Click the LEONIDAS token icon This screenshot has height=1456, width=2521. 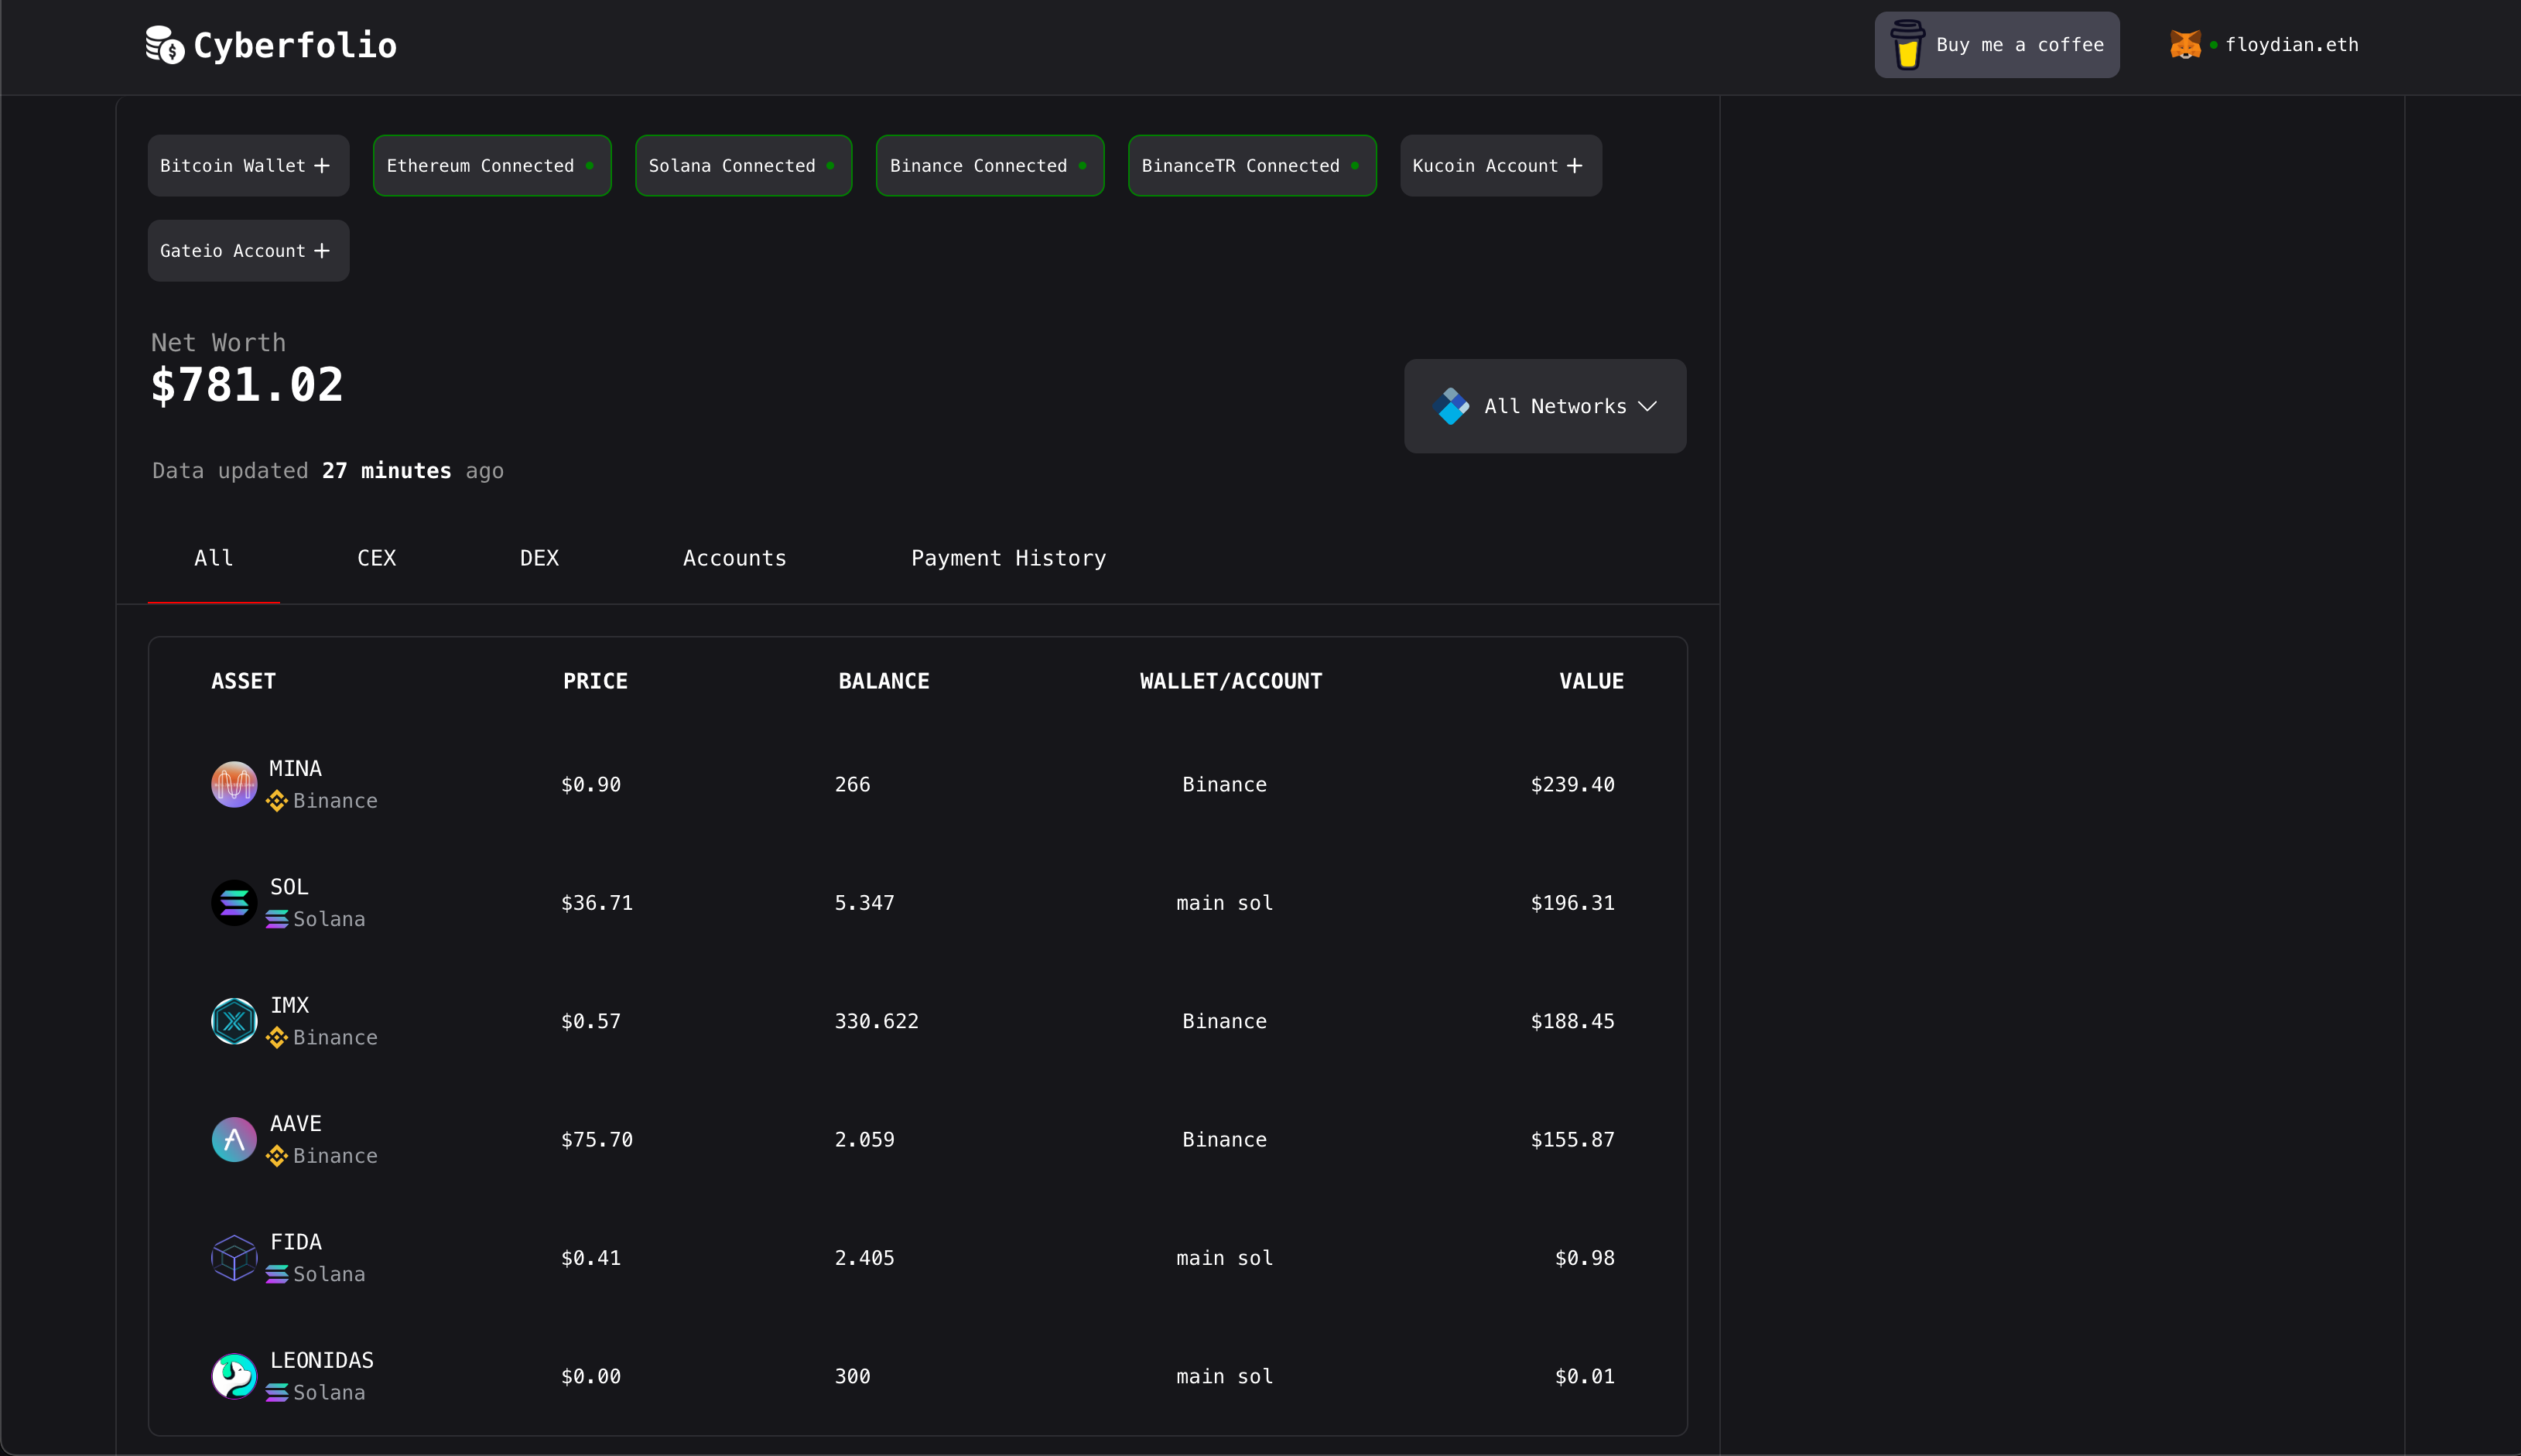tap(234, 1376)
